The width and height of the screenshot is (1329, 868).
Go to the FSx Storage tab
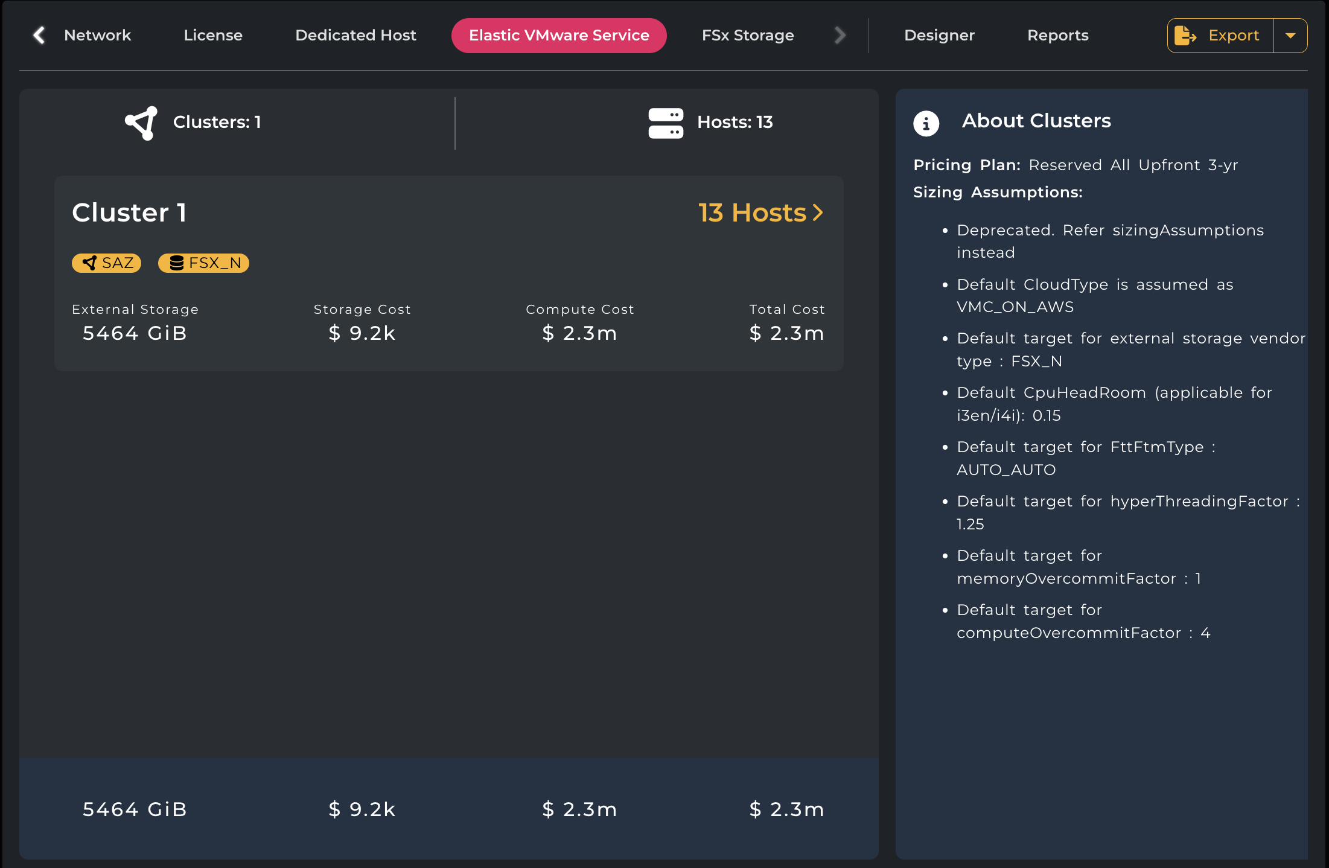(x=748, y=35)
